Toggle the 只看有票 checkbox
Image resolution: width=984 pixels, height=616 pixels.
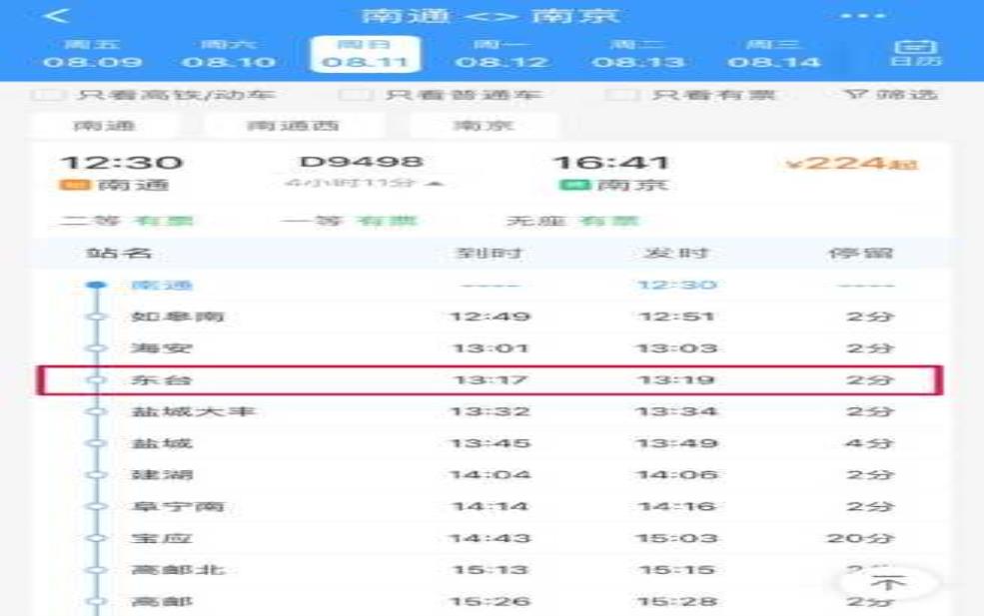click(x=623, y=95)
